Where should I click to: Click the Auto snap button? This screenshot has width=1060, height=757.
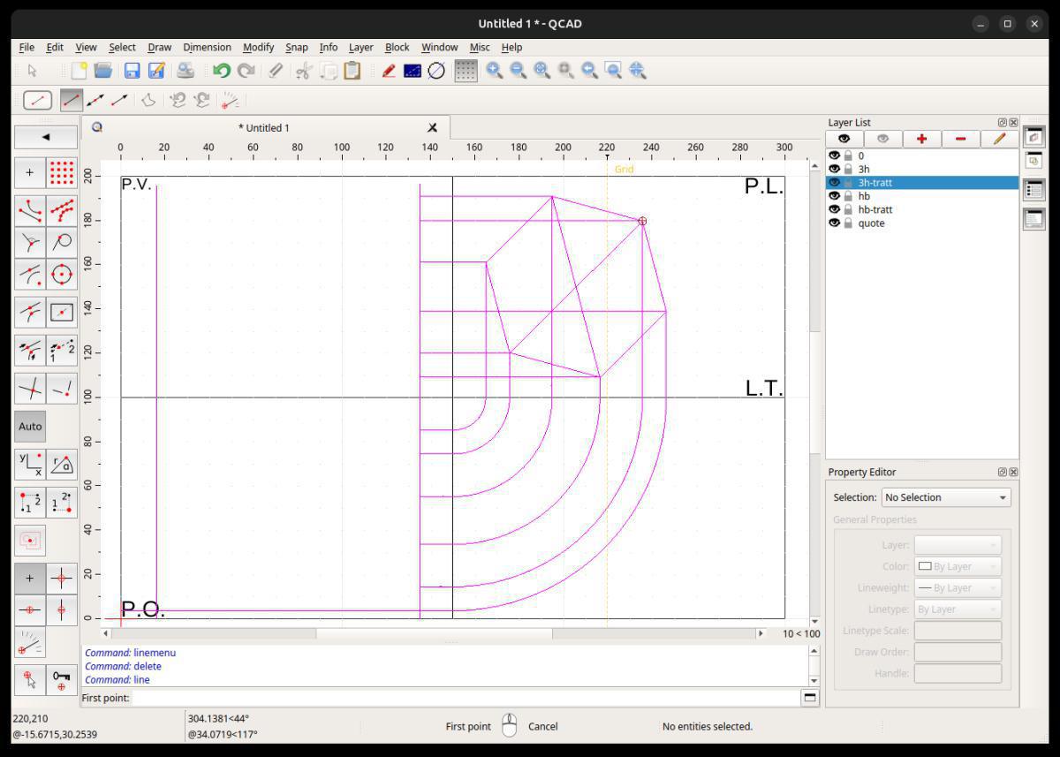tap(30, 426)
